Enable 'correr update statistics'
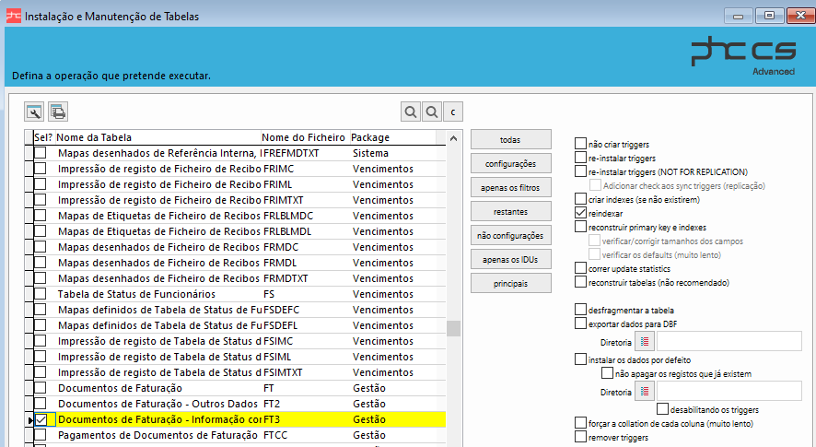 581,268
